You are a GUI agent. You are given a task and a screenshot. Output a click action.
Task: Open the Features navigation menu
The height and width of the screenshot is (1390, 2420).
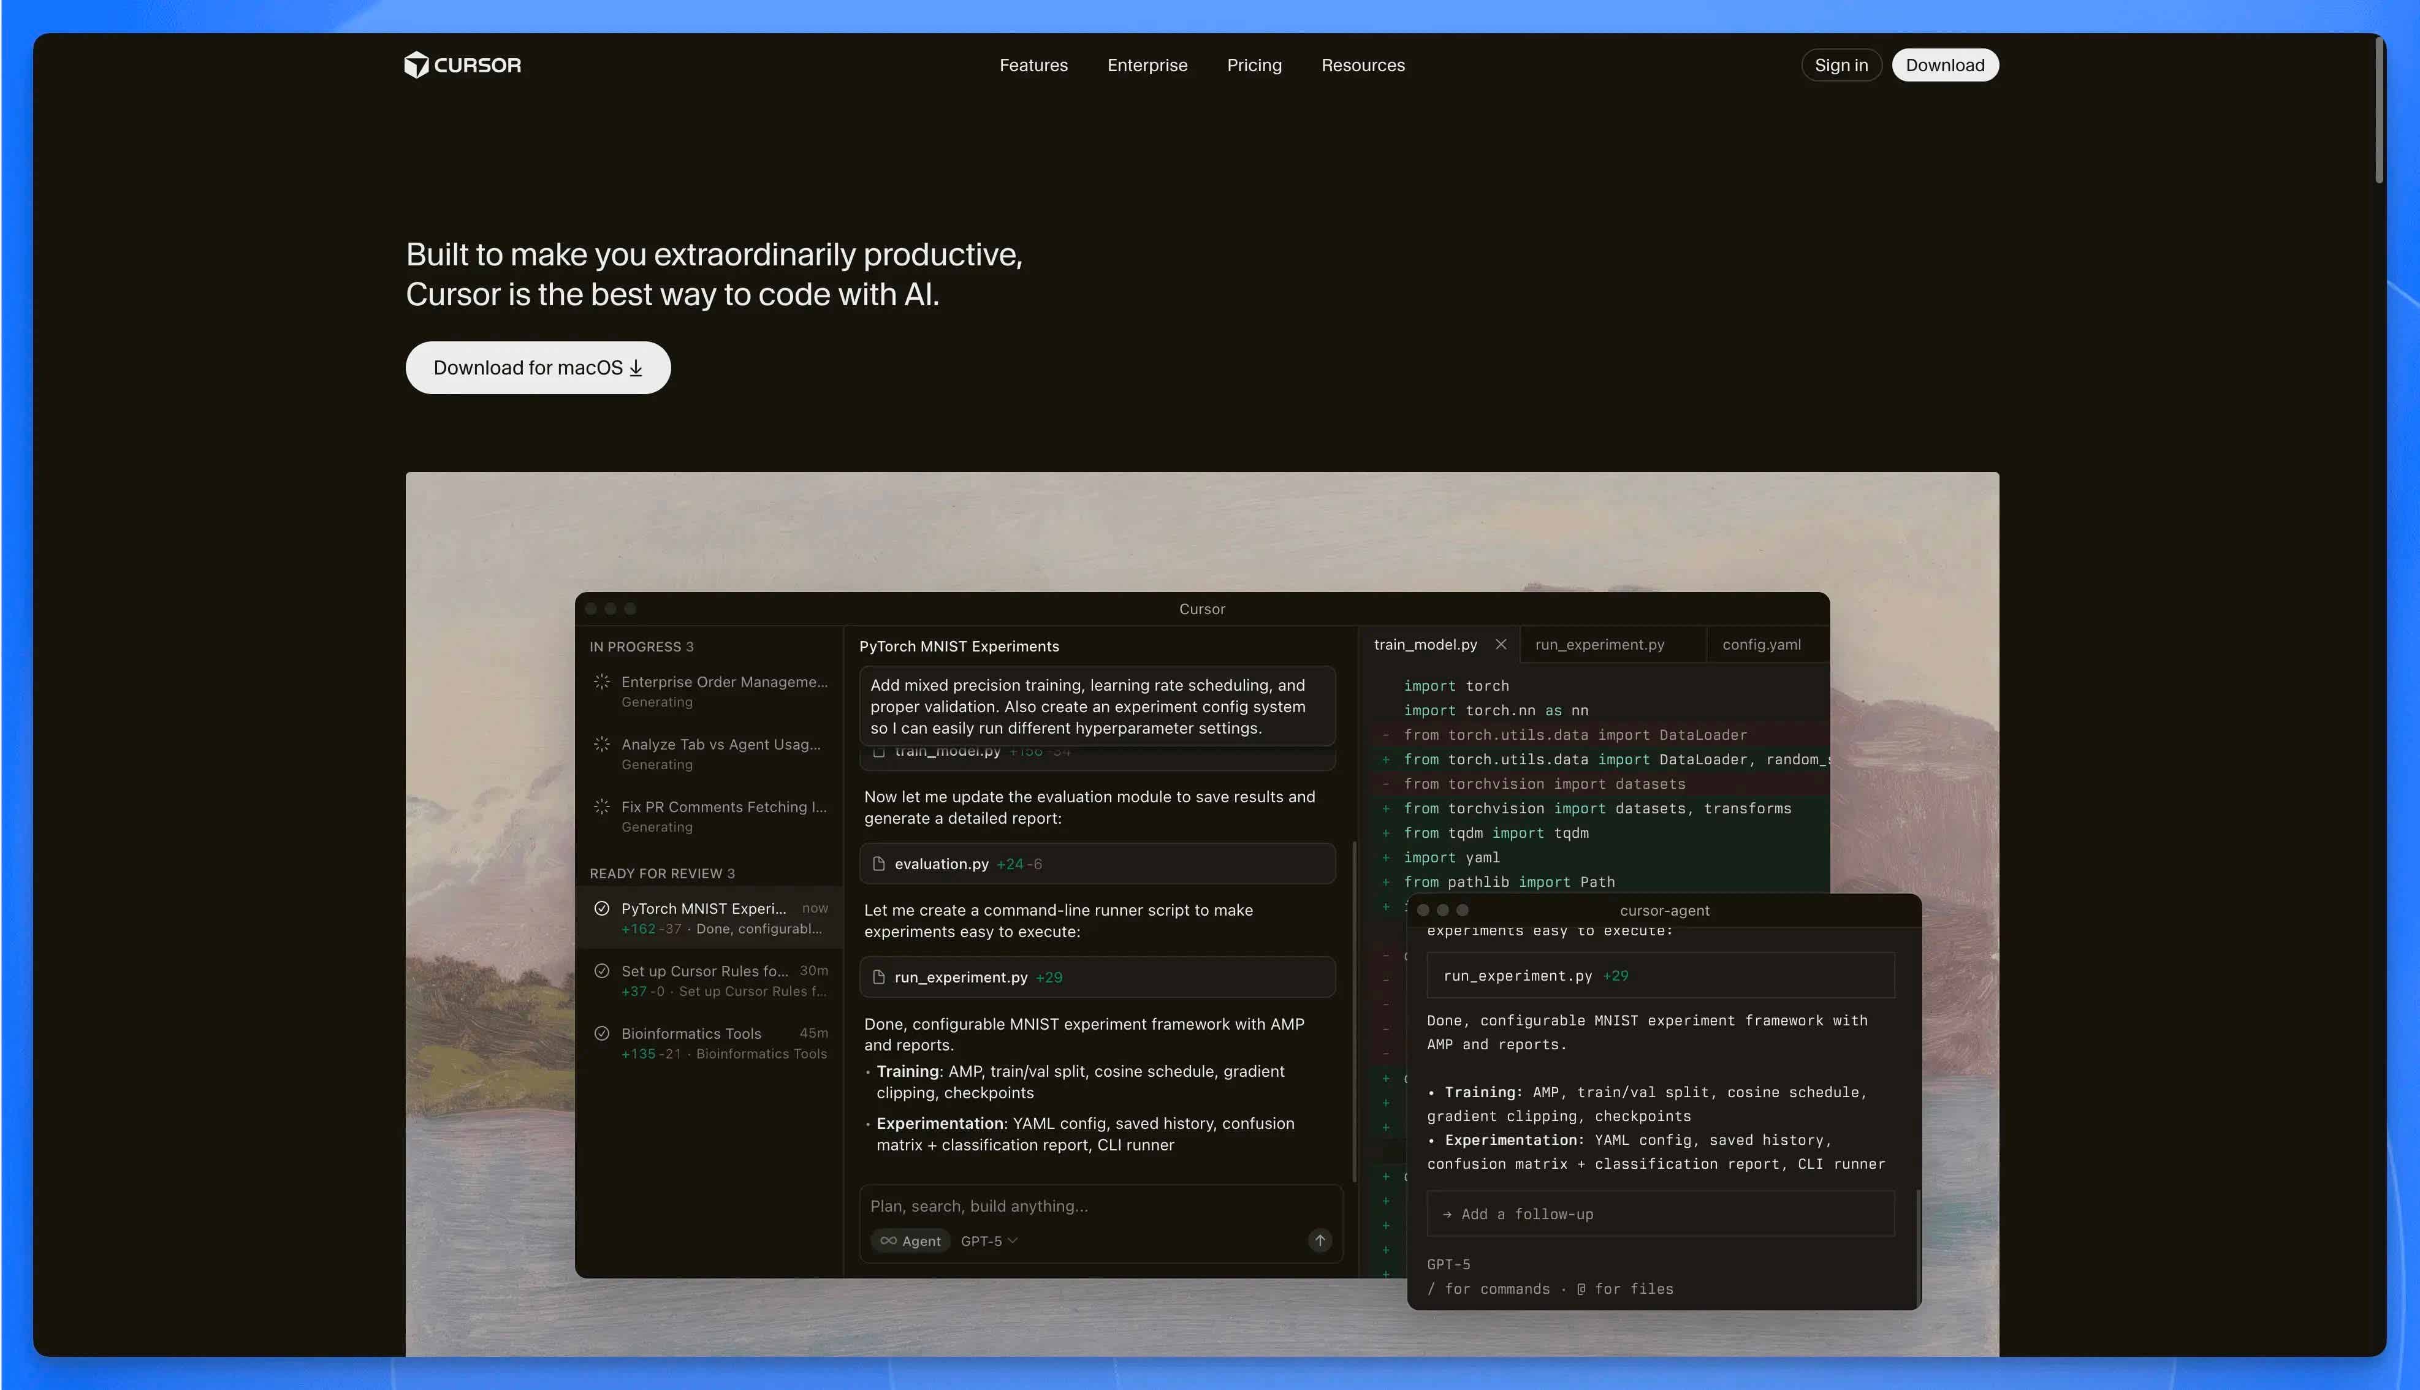[1033, 65]
